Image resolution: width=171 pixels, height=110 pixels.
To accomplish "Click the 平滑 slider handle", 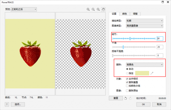I will click(x=123, y=47).
